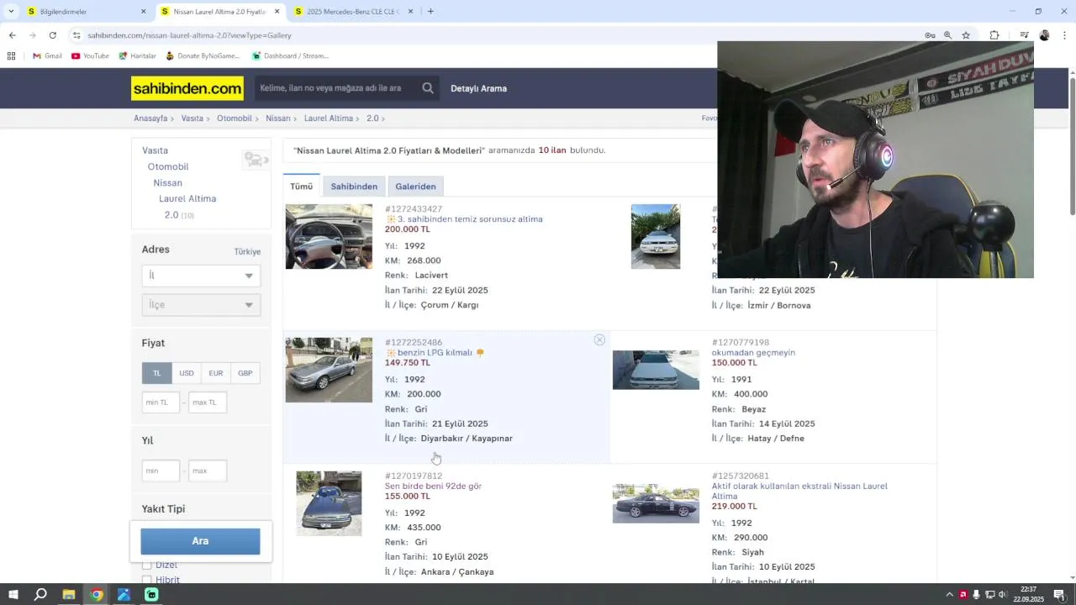
Task: Open the Chrome profile avatar
Action: (x=1044, y=35)
